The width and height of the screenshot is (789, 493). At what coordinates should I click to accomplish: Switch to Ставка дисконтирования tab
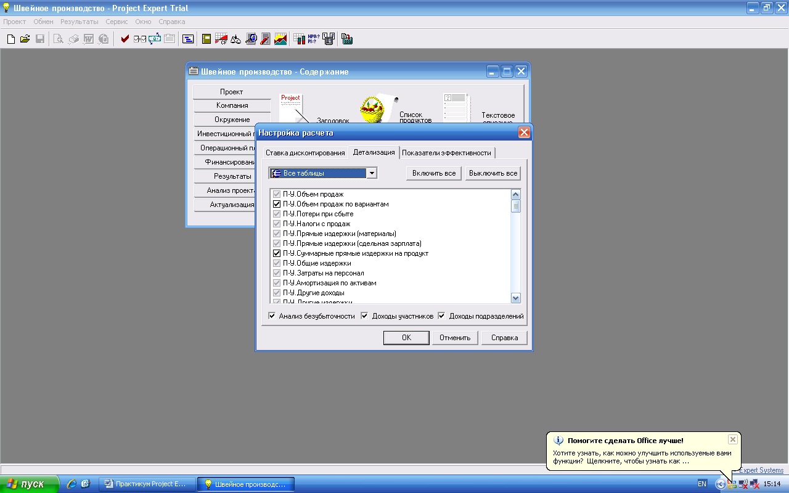(305, 153)
